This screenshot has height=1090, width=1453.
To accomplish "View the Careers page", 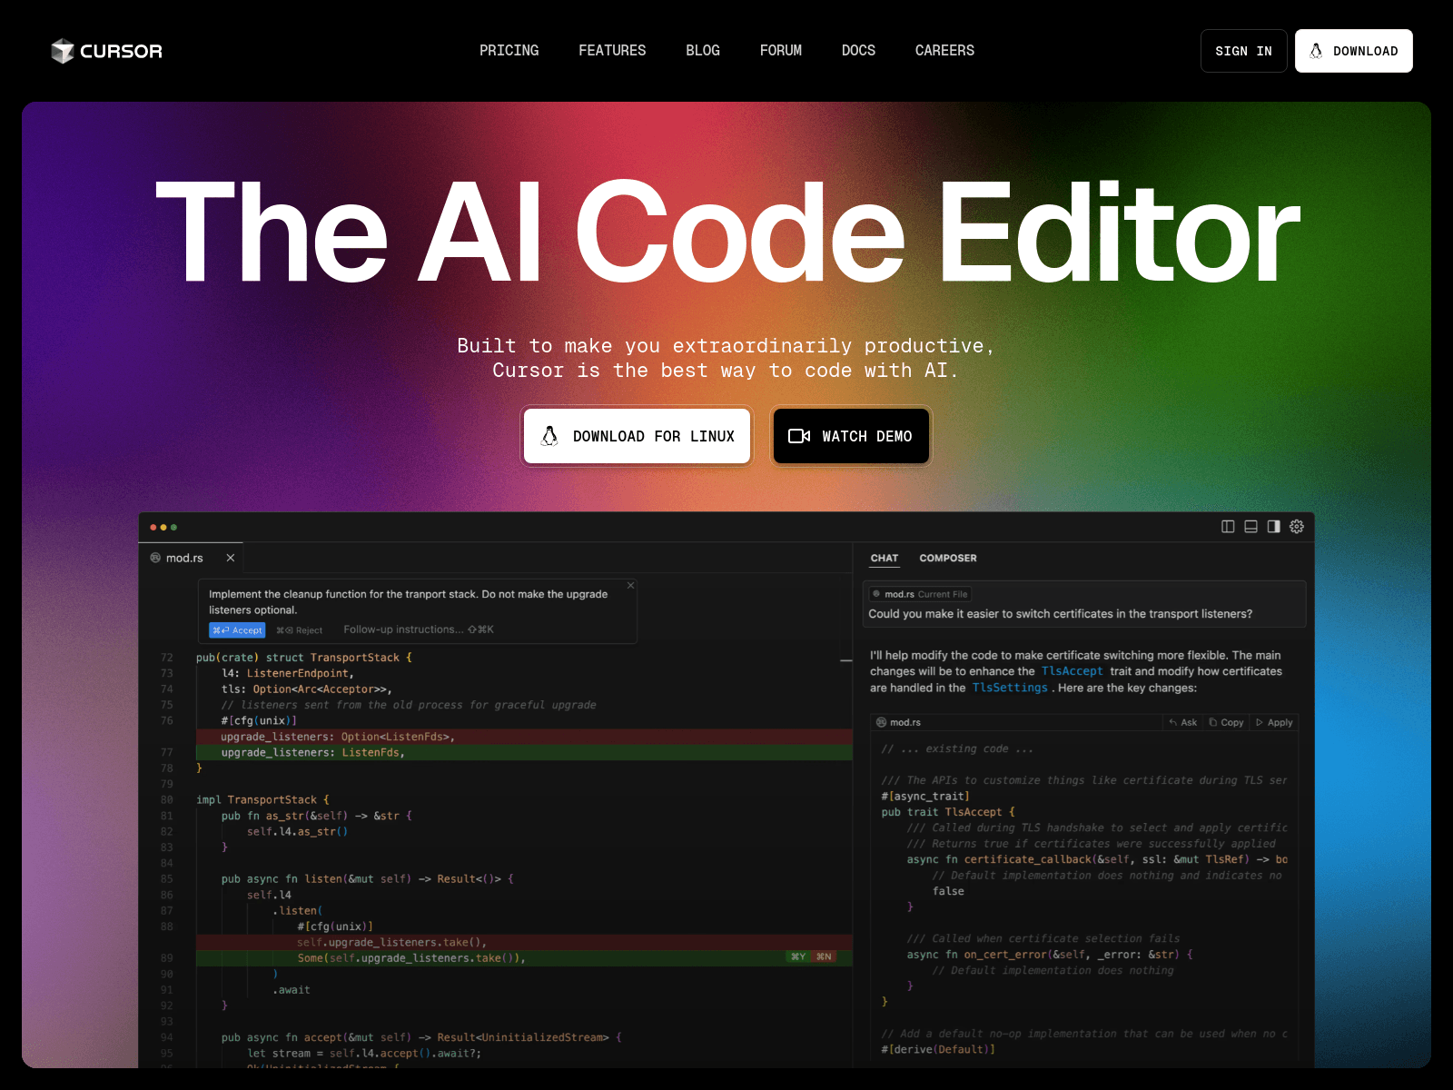I will [x=944, y=51].
